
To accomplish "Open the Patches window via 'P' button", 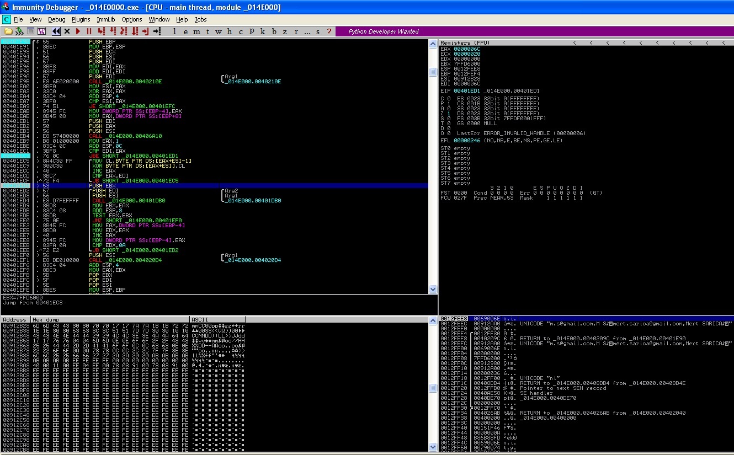I will [252, 31].
